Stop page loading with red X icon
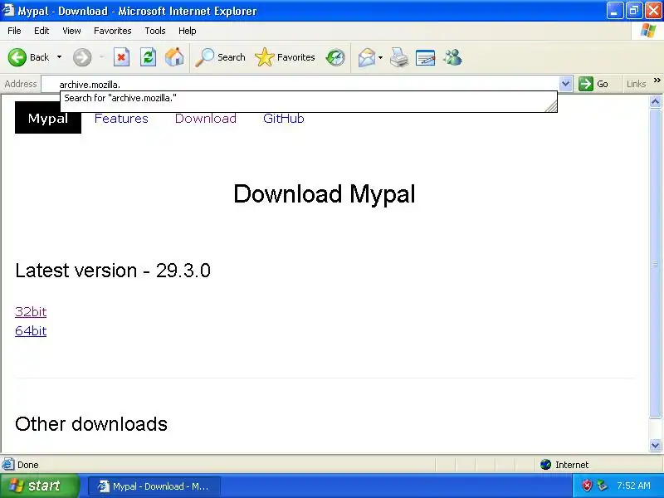664x498 pixels. click(x=121, y=57)
